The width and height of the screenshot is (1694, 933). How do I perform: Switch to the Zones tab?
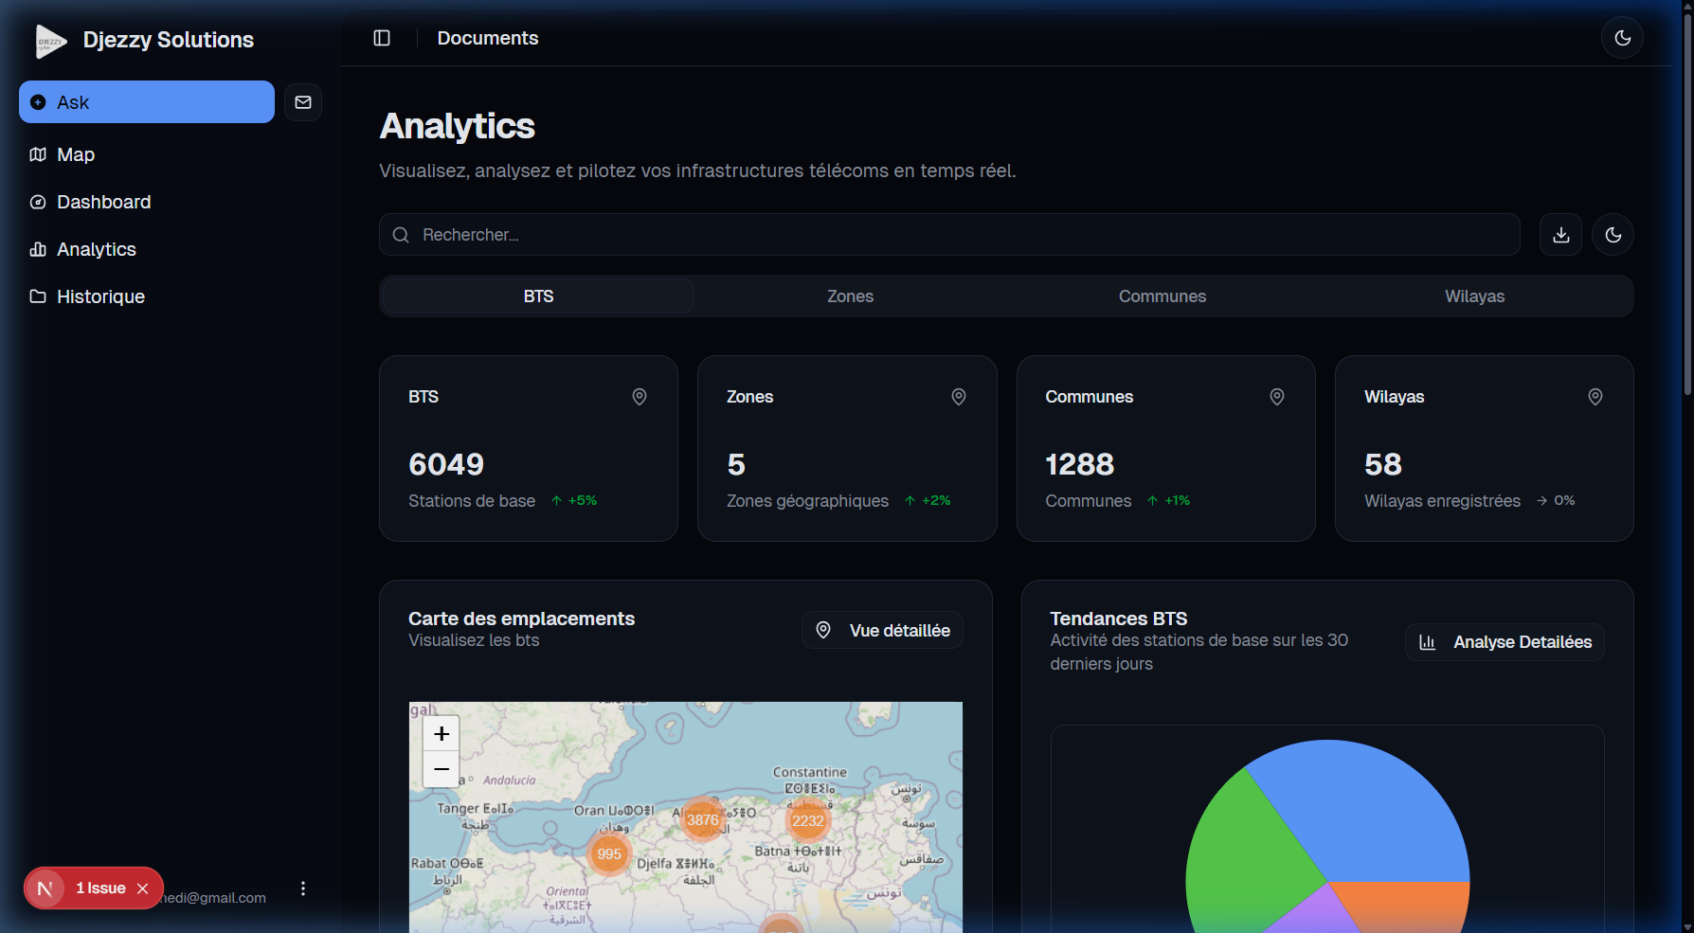coord(850,296)
